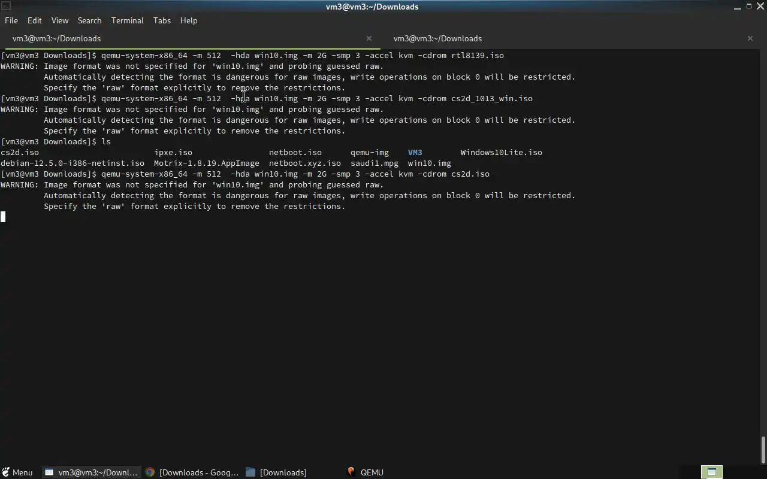This screenshot has width=767, height=479.
Task: Open the Tabs menu
Action: point(162,20)
